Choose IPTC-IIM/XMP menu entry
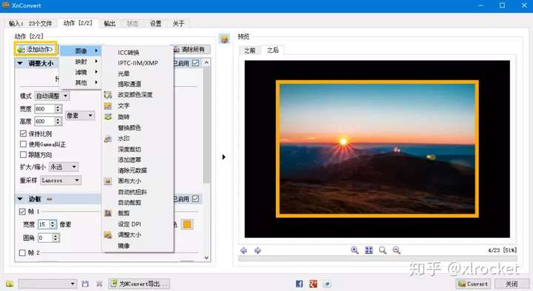 (138, 63)
